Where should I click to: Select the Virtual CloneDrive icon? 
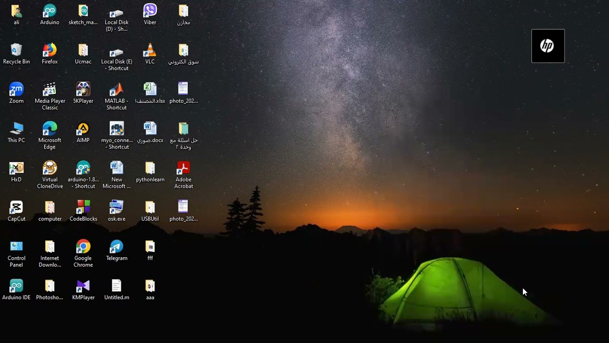(x=49, y=168)
